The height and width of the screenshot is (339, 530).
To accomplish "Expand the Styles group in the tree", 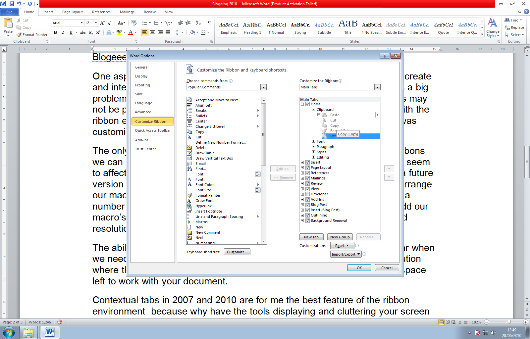I will (x=313, y=152).
